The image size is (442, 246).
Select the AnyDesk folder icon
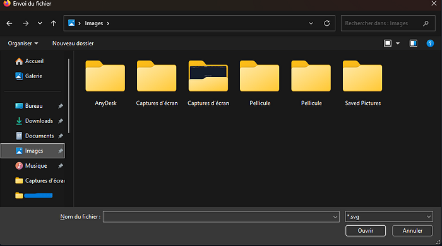click(105, 76)
